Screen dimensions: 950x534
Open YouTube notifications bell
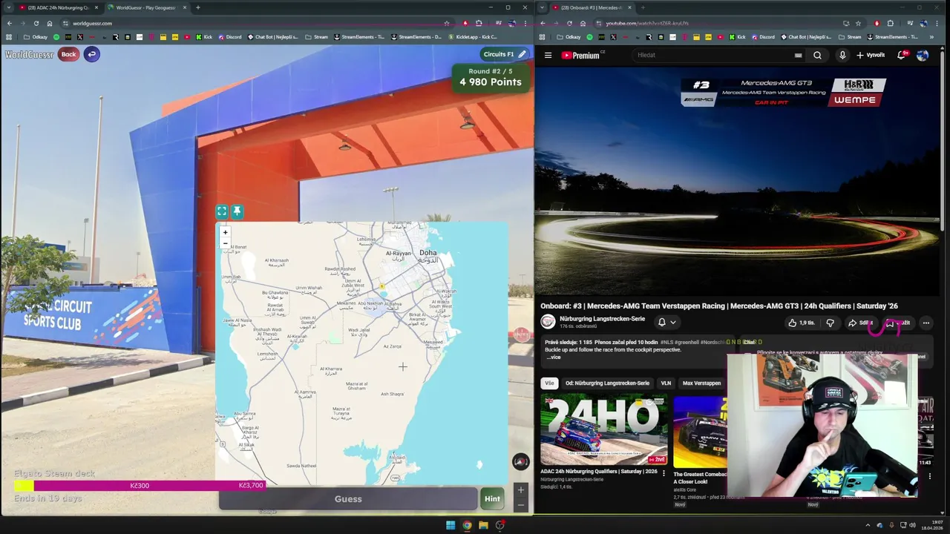pos(901,55)
